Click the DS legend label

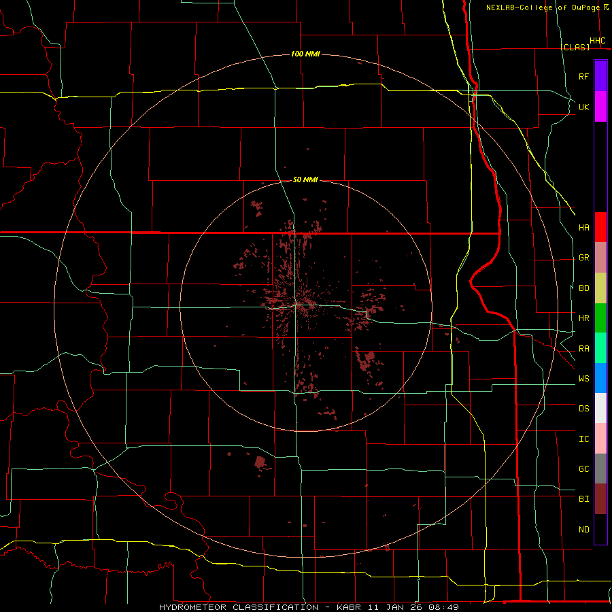click(584, 409)
